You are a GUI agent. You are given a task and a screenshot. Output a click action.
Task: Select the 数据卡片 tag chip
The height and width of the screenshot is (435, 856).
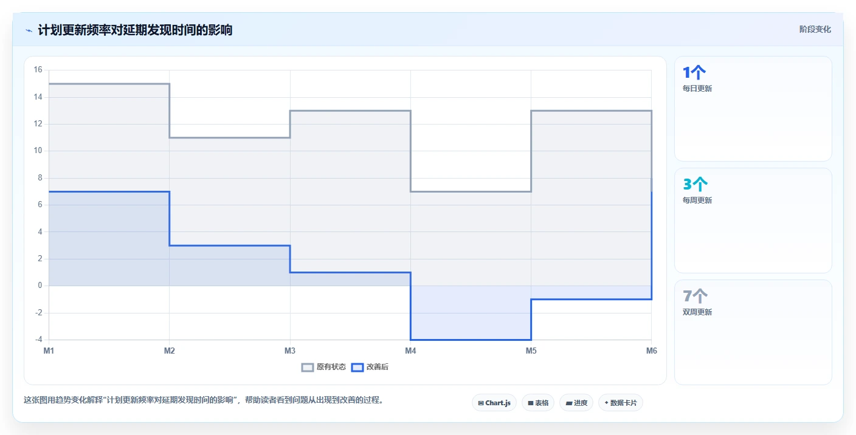621,403
